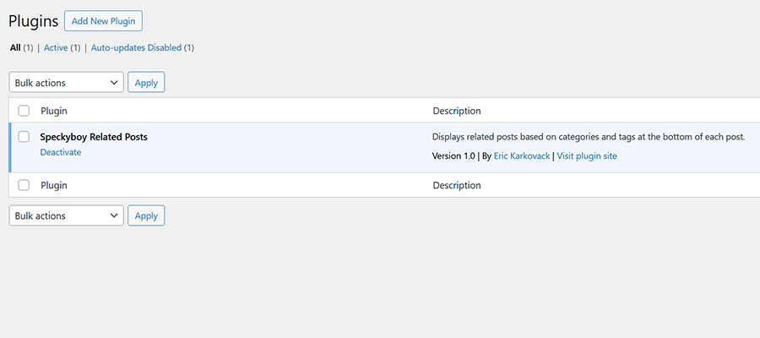Check the Speckyboy Related Posts checkbox
This screenshot has height=338, width=760.
click(24, 137)
